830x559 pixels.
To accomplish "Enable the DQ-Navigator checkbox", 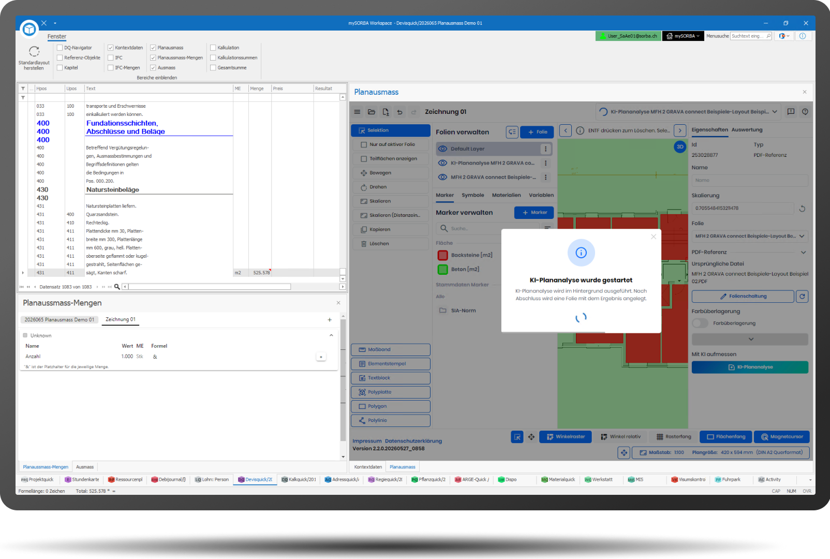I will [x=60, y=48].
